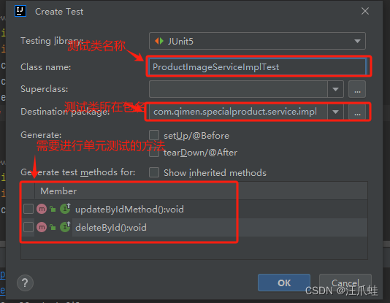This screenshot has width=390, height=303.
Task: Check the updateByIdMethod():void checkbox
Action: (28, 209)
